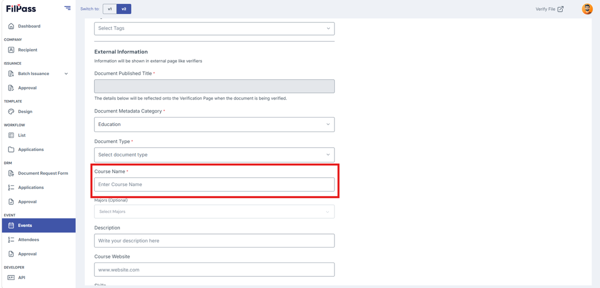The width and height of the screenshot is (600, 288).
Task: Switch to v1 version
Action: [x=109, y=9]
